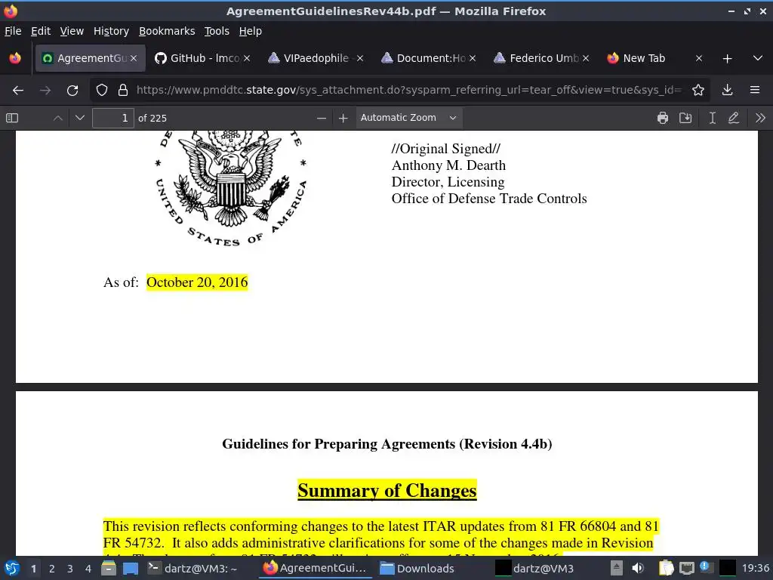Screen dimensions: 773x580
Task: Click the Guidelines for Preparing Agreements title
Action: (x=387, y=444)
